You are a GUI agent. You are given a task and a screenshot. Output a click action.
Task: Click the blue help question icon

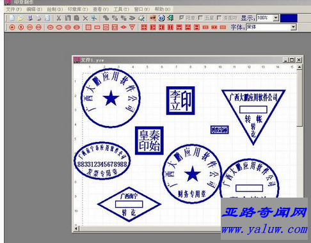pyautogui.click(x=161, y=18)
